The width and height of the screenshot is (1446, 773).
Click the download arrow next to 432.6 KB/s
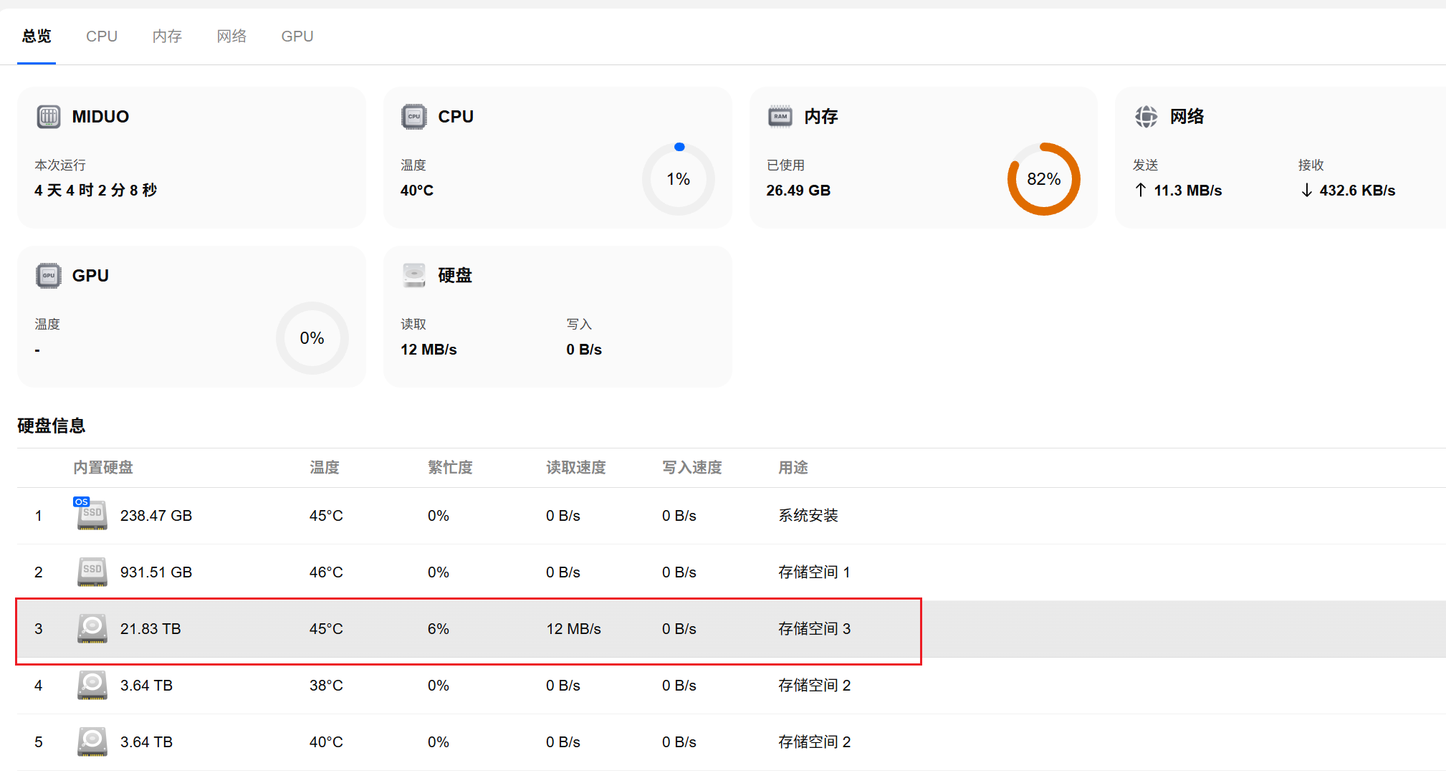click(x=1307, y=190)
